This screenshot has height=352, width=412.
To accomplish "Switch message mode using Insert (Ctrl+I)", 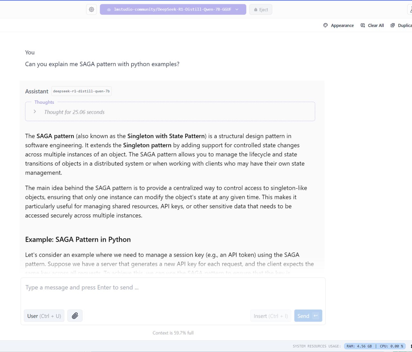I will 270,316.
